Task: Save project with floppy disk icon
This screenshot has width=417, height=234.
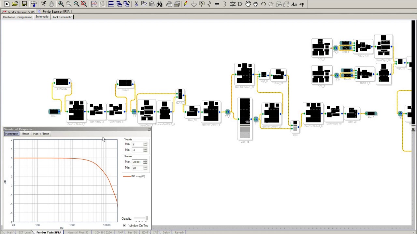Action: pos(24,4)
